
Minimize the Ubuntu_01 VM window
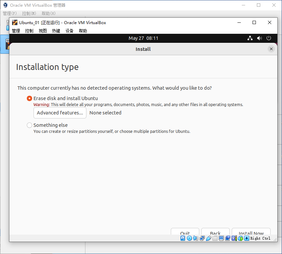(239, 22)
